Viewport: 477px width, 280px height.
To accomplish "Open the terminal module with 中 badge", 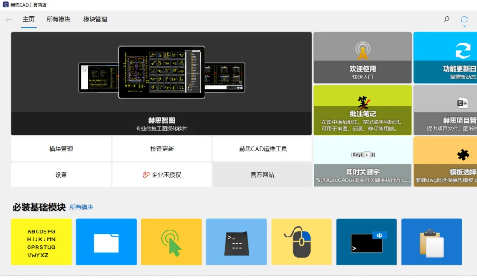I will [x=366, y=242].
